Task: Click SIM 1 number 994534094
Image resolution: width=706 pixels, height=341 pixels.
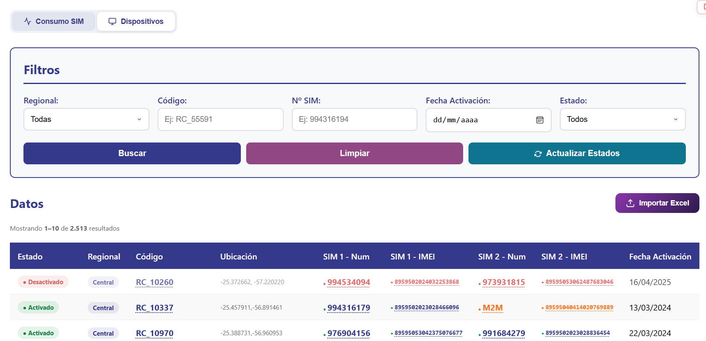Action: click(349, 282)
